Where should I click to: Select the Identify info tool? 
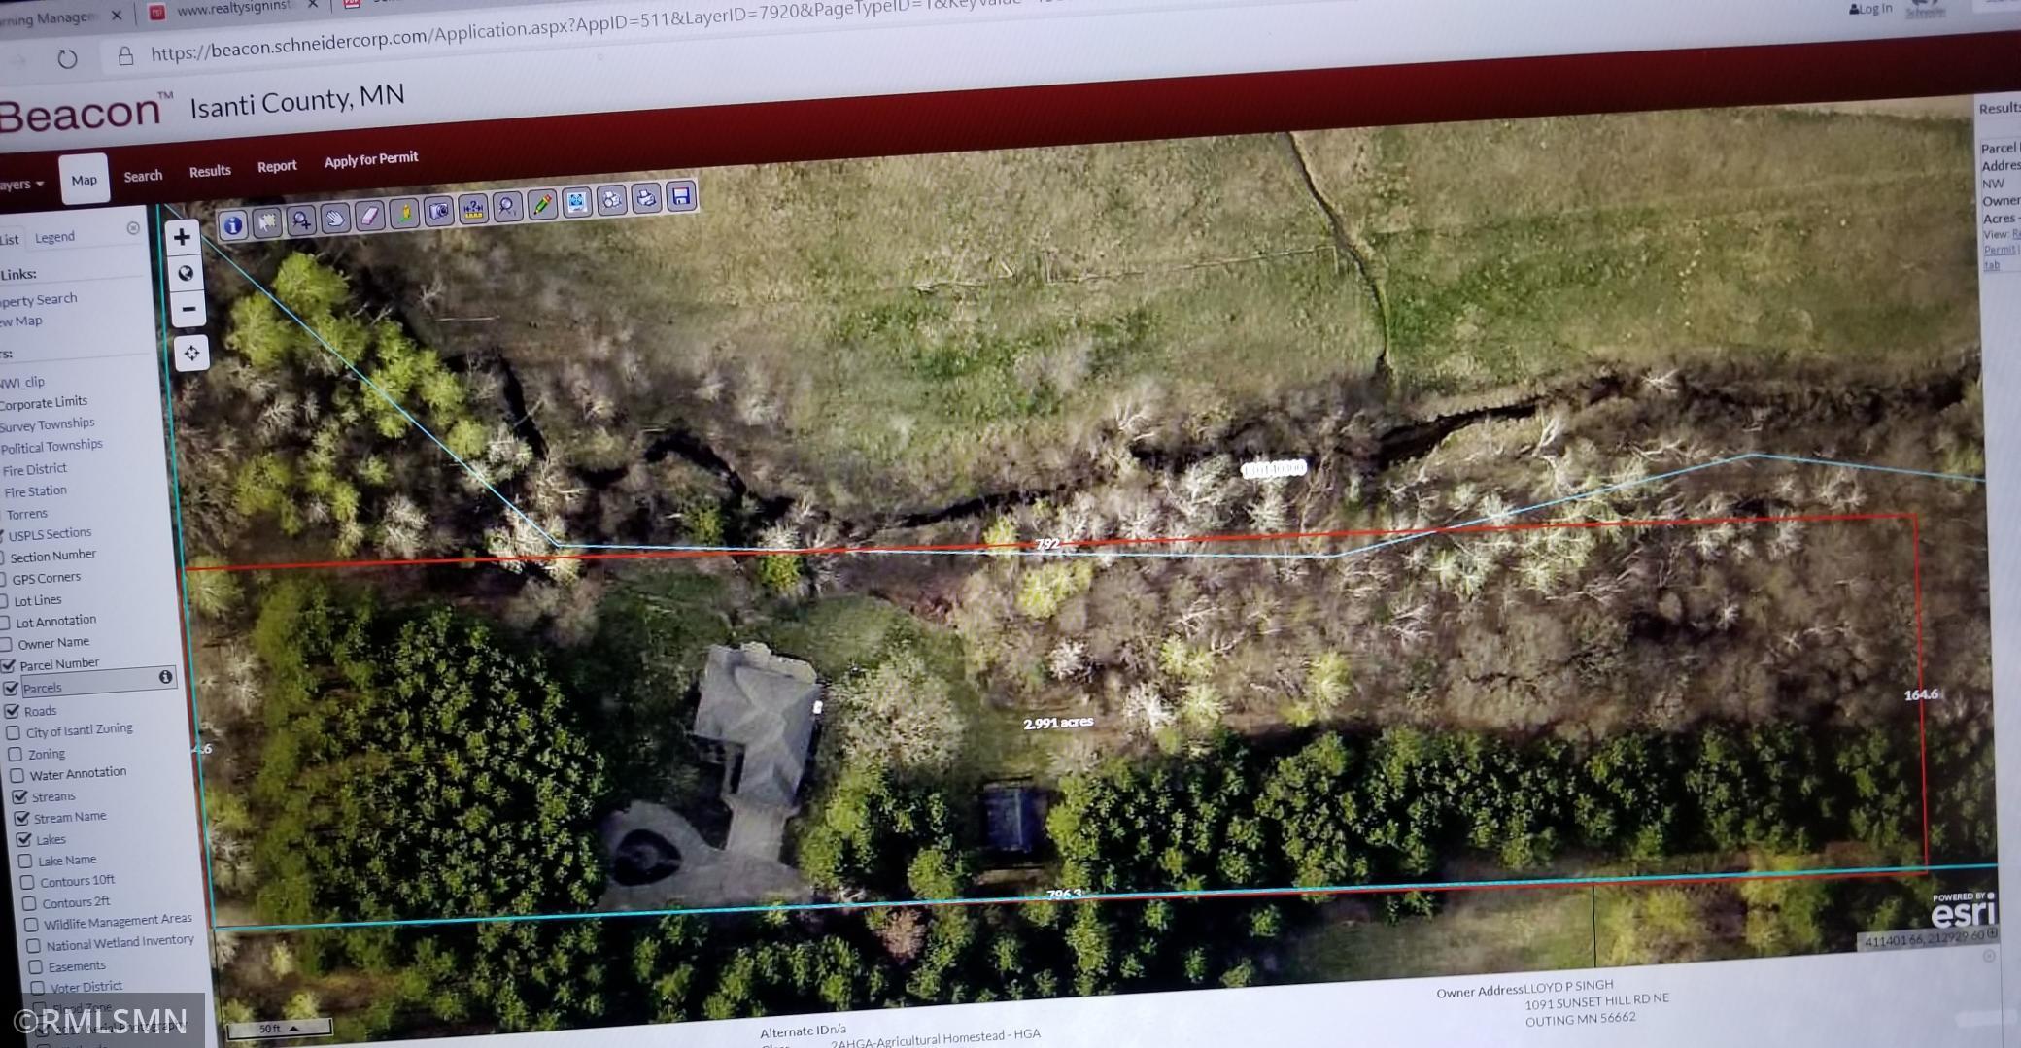coord(232,225)
